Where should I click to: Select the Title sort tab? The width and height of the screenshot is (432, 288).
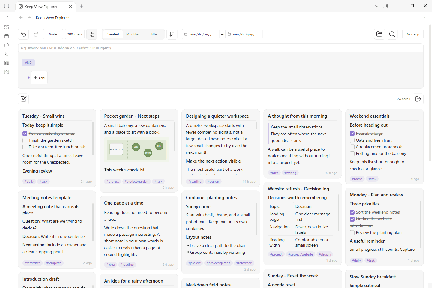(154, 34)
